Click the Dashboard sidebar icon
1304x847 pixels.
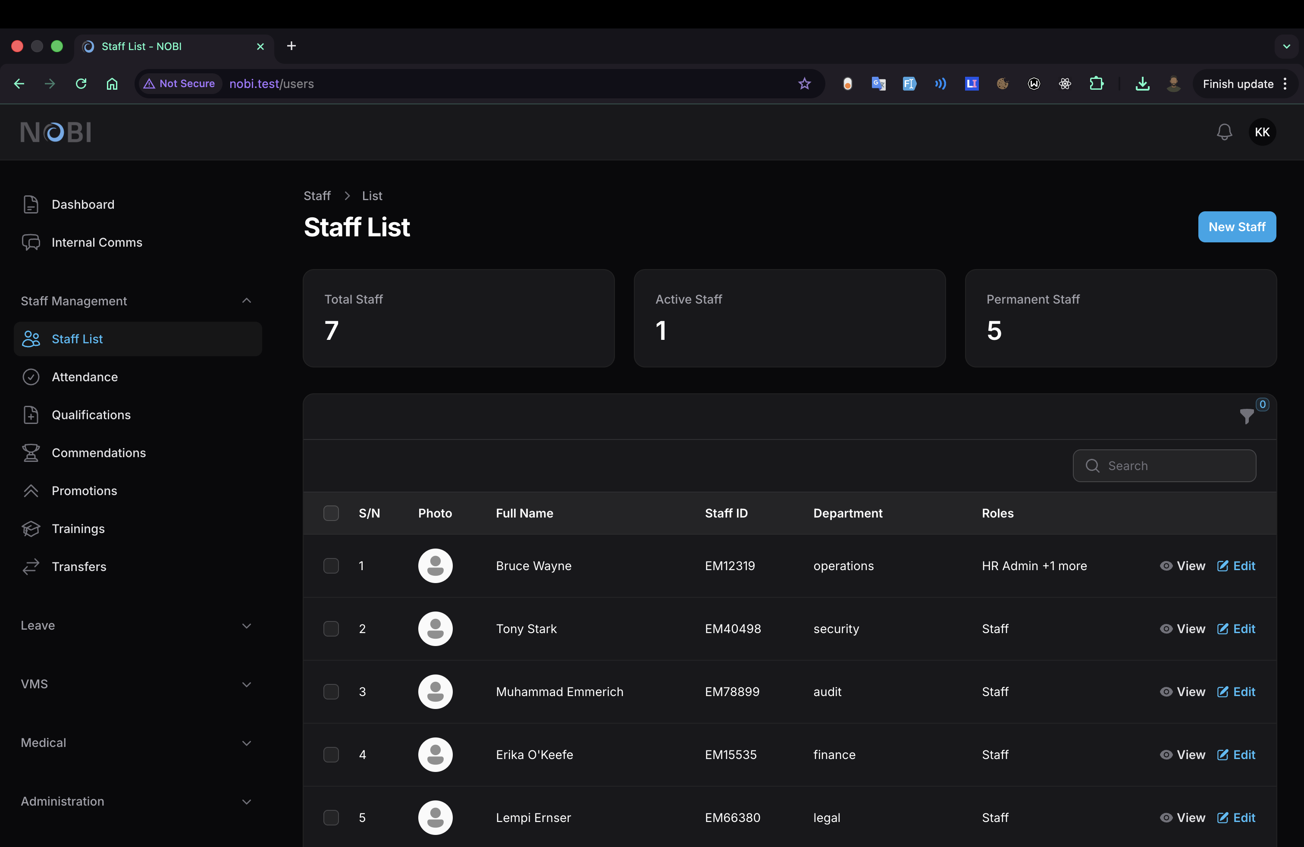31,204
